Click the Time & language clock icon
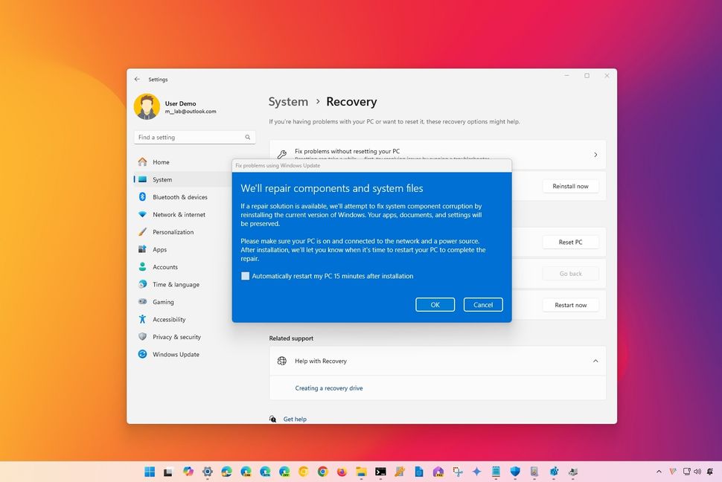Screen dimensions: 722x482 (143, 284)
